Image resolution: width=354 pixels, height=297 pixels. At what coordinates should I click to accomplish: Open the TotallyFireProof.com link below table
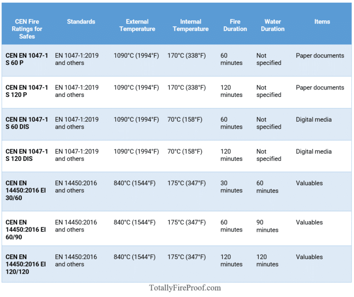pyautogui.click(x=185, y=288)
